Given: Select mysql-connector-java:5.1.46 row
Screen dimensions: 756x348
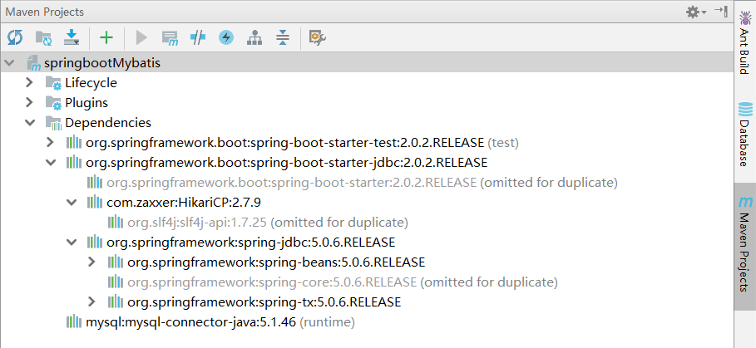Looking at the screenshot, I should (x=220, y=322).
